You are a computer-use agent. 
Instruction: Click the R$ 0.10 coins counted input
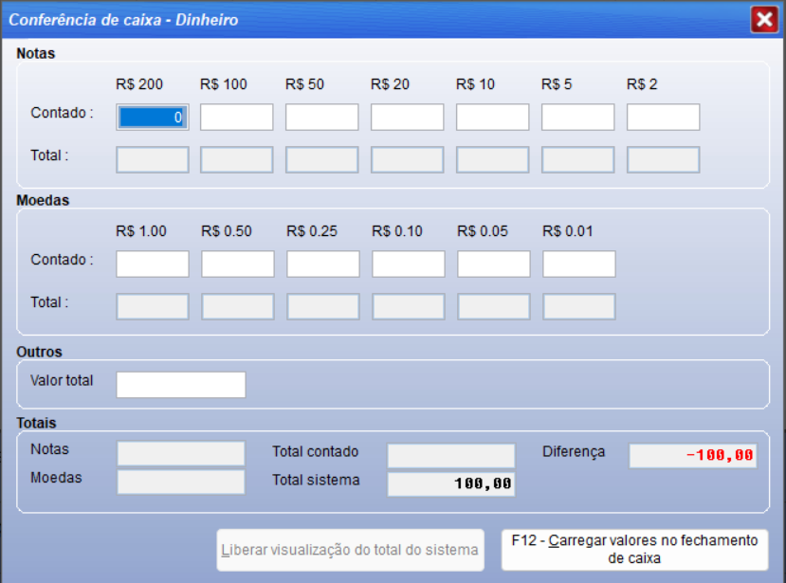click(x=408, y=264)
